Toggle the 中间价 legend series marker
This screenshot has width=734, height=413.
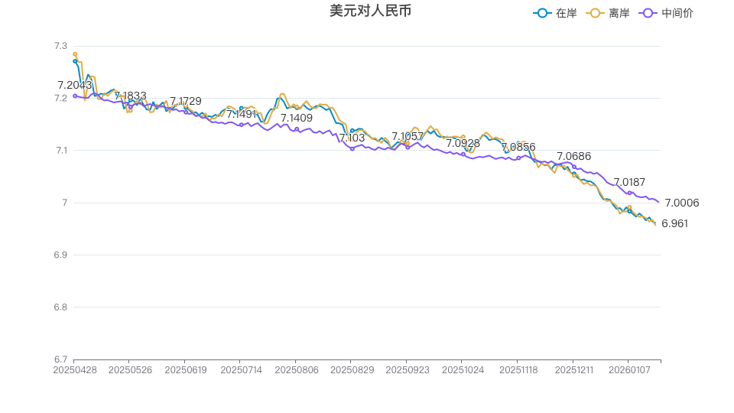649,13
